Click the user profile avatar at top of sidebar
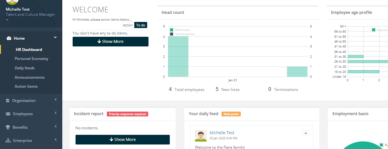The image size is (388, 149). click(x=12, y=2)
